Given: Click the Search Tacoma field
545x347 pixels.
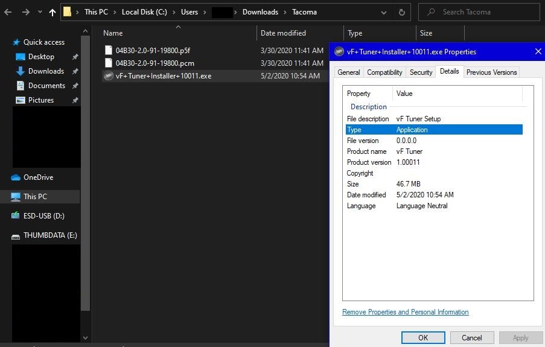Looking at the screenshot, I should [479, 12].
